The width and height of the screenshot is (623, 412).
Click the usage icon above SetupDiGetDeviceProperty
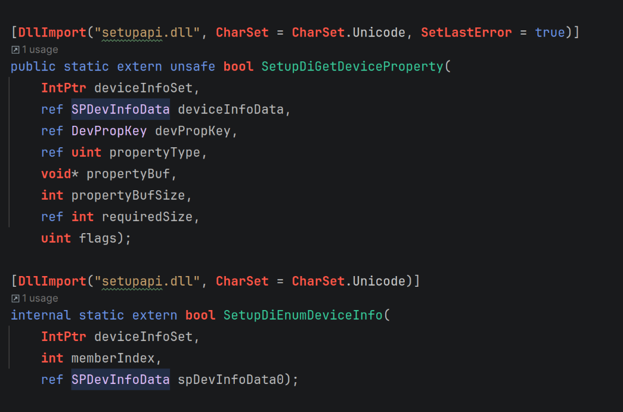[16, 50]
